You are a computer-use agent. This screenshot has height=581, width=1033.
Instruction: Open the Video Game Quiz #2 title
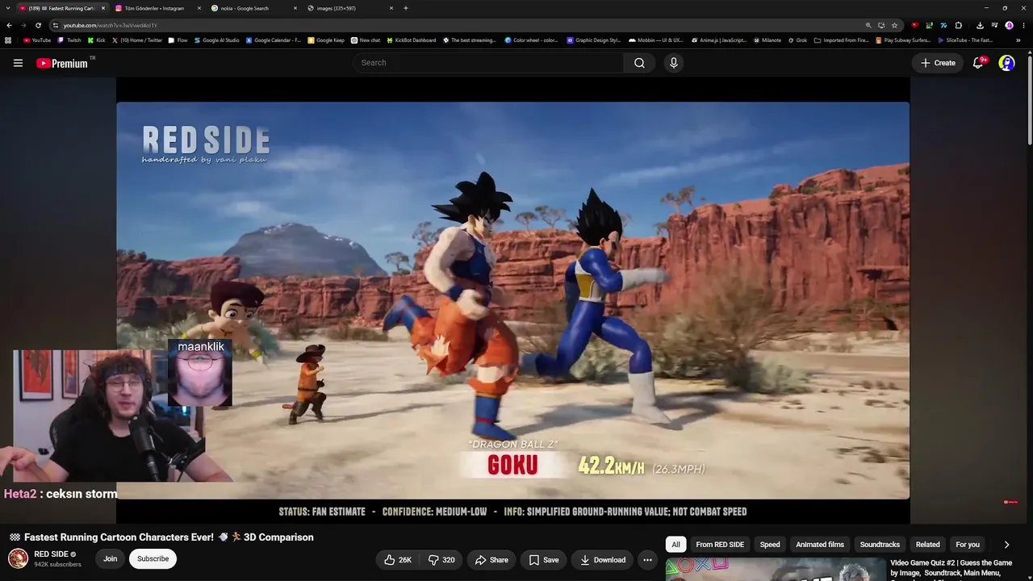point(951,568)
